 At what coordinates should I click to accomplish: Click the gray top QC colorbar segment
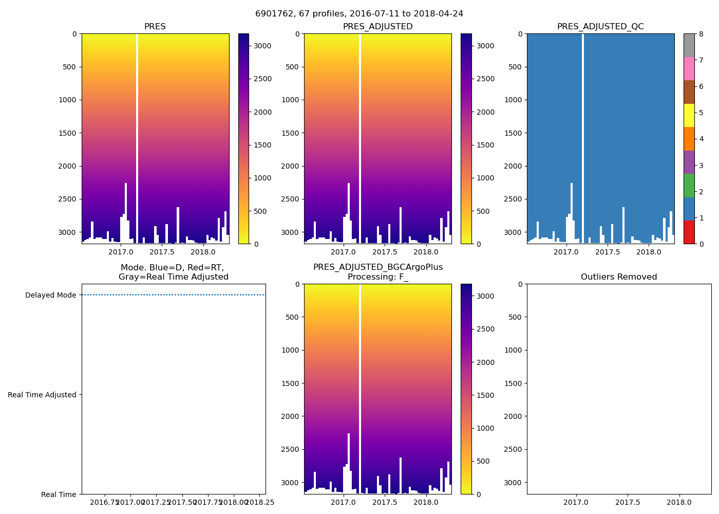click(x=689, y=45)
